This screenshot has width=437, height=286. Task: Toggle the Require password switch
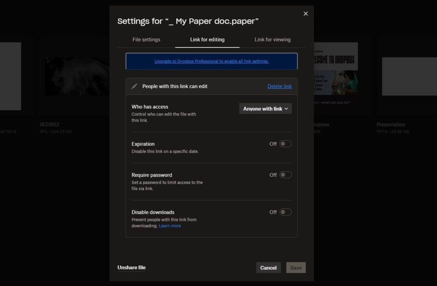(286, 175)
